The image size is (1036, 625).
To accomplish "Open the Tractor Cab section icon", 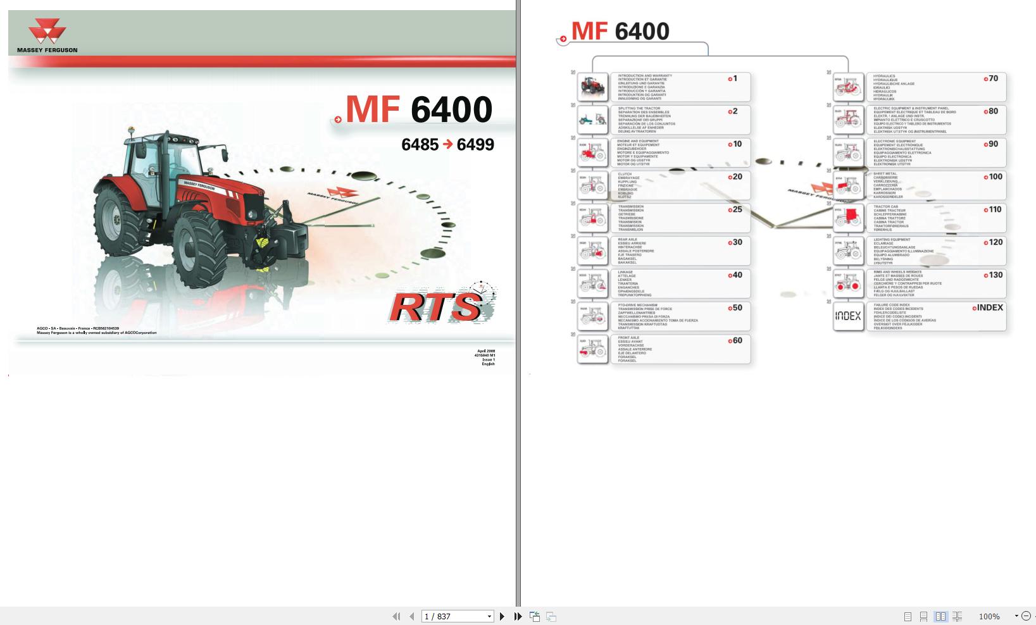I will click(848, 218).
